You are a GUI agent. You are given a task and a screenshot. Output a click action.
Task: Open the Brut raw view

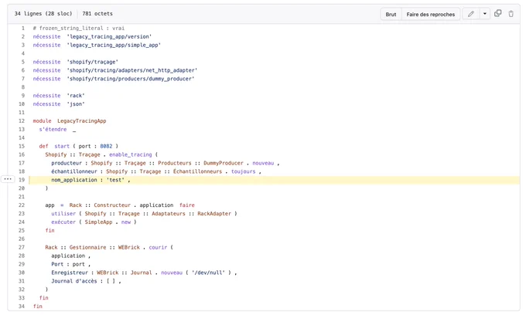click(391, 14)
